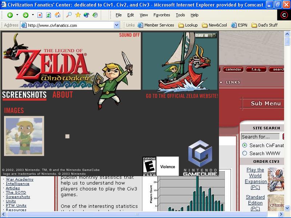
Task: Turn the ad sound off
Action: point(129,35)
